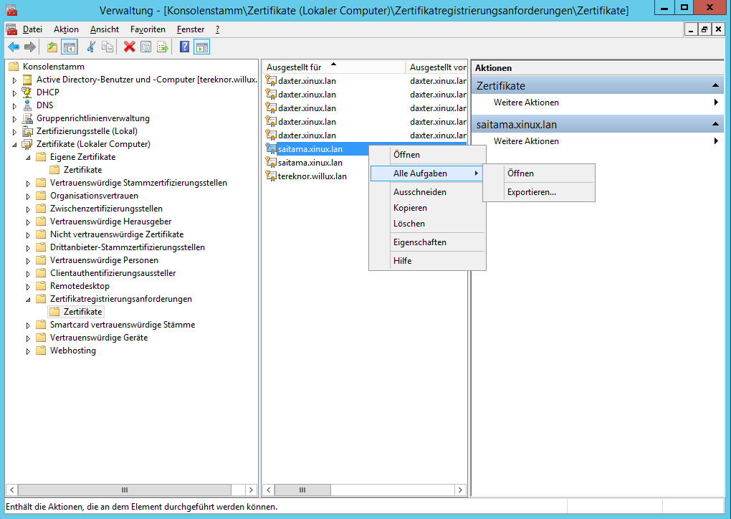Click the blue help question mark icon
Viewport: 731px width, 519px height.
185,47
